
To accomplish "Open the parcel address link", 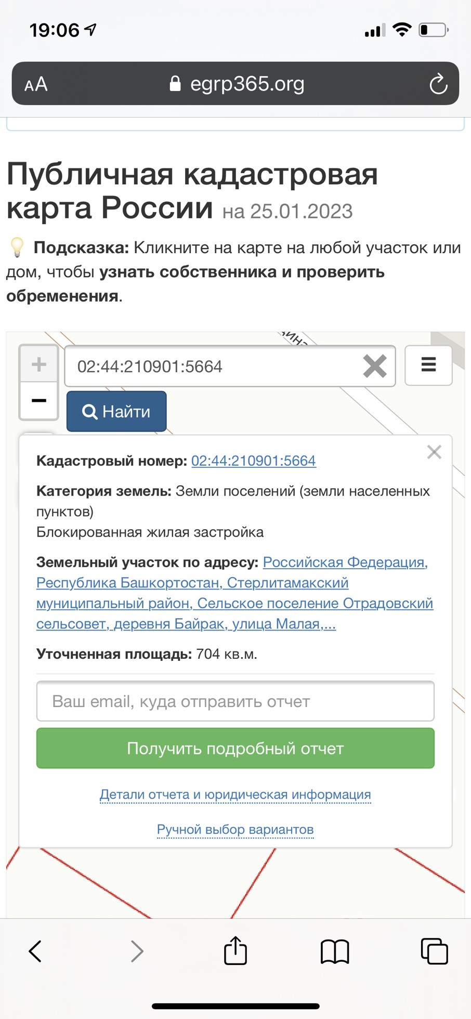I will click(234, 593).
